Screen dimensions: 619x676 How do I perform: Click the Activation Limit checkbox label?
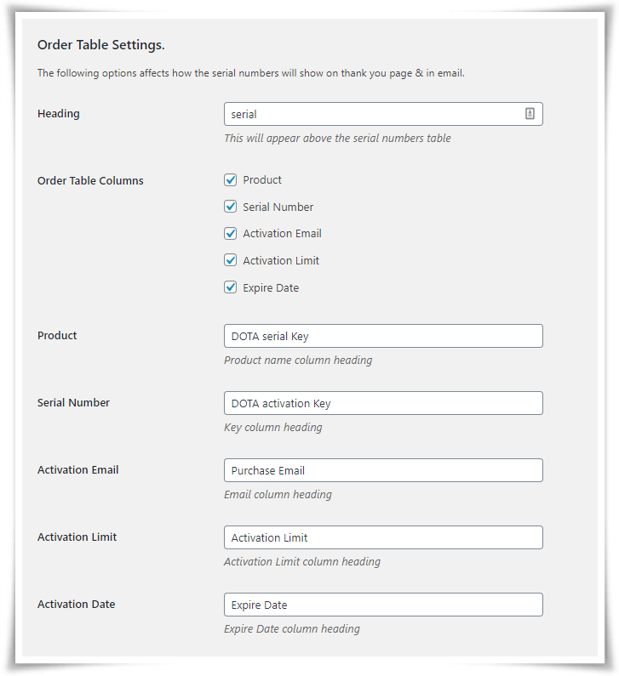click(x=281, y=260)
